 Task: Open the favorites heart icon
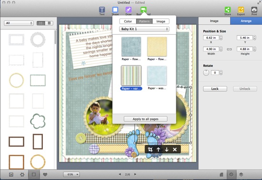click(x=45, y=175)
